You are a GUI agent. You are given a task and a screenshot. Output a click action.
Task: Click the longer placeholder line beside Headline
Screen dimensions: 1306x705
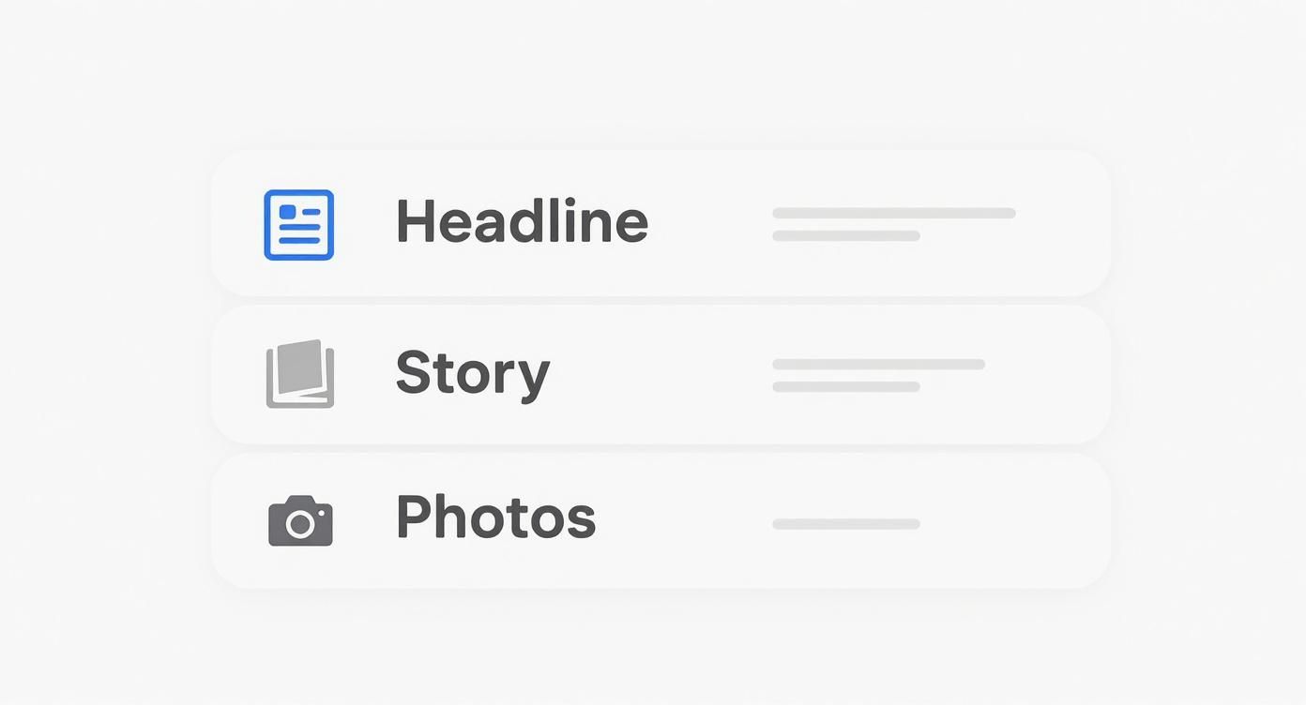click(x=893, y=213)
